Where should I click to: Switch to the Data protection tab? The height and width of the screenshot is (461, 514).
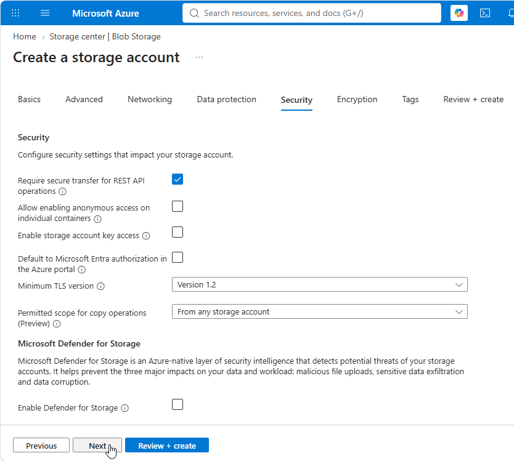[x=227, y=100]
